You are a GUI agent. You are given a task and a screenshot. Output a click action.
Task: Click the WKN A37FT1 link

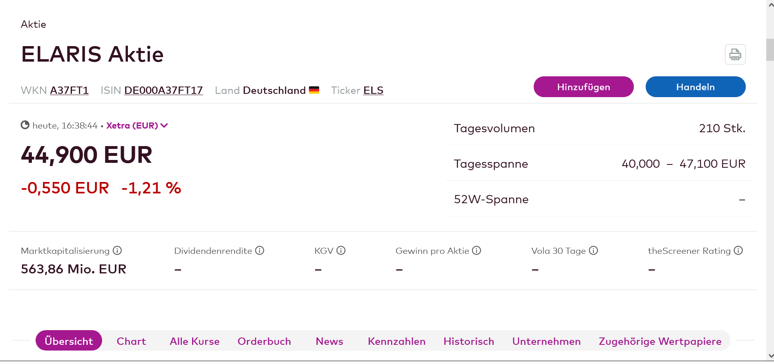point(69,90)
